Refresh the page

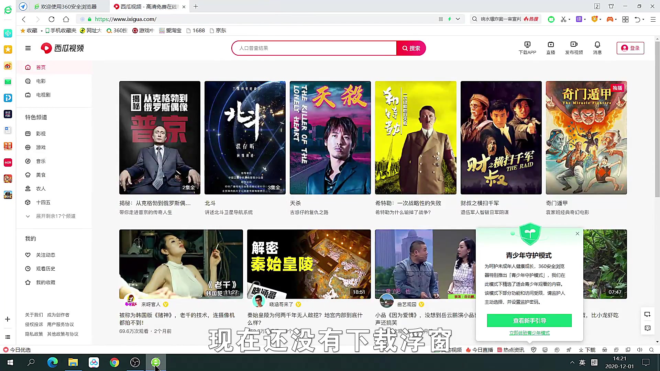pyautogui.click(x=52, y=19)
